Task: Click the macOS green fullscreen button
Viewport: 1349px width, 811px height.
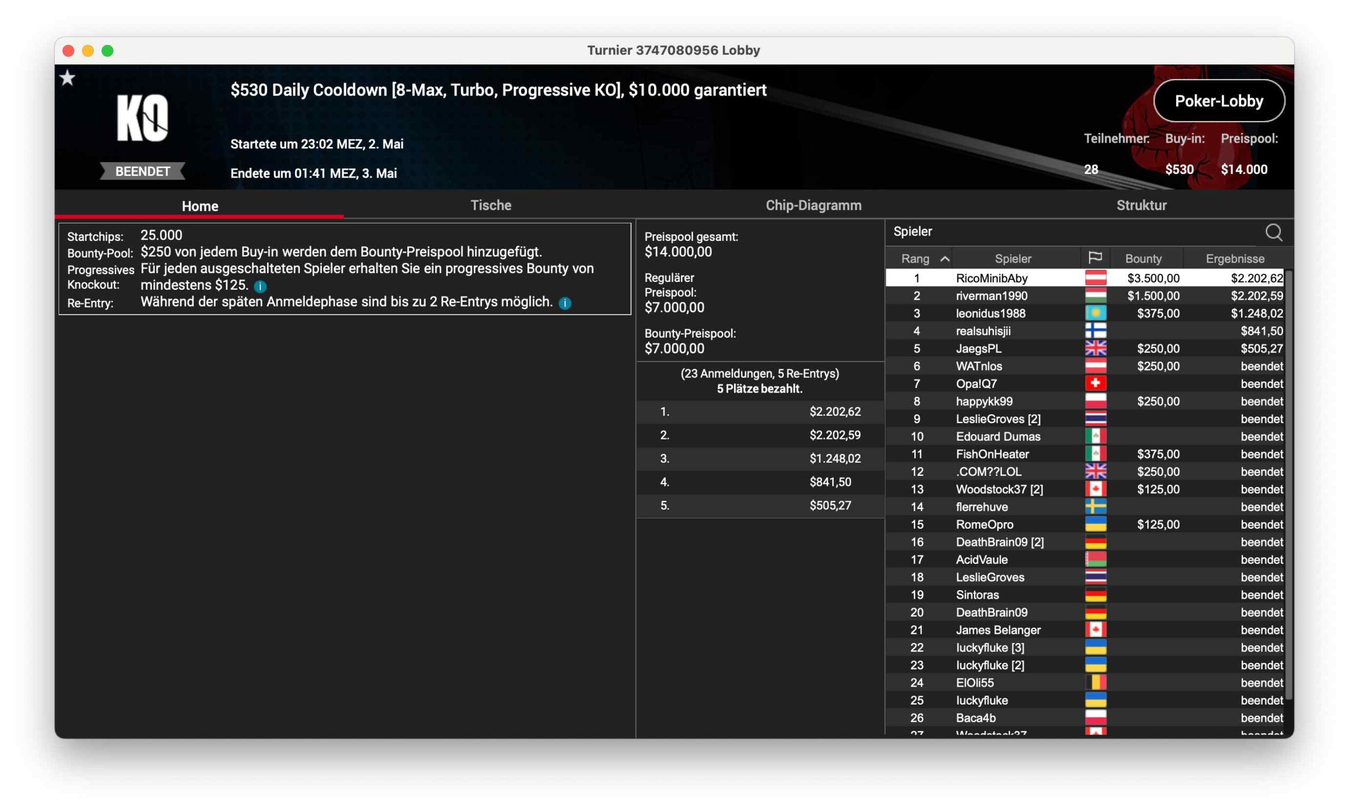Action: pyautogui.click(x=107, y=51)
